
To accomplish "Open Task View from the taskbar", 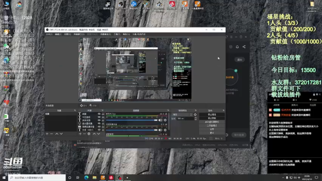I will click(x=78, y=177).
